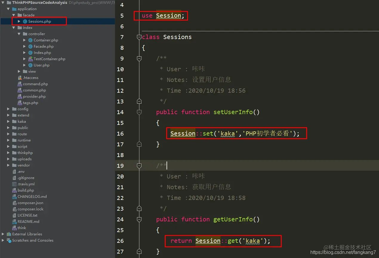Fold the doc comment starting line 9
Image resolution: width=379 pixels, height=258 pixels.
pyautogui.click(x=139, y=58)
